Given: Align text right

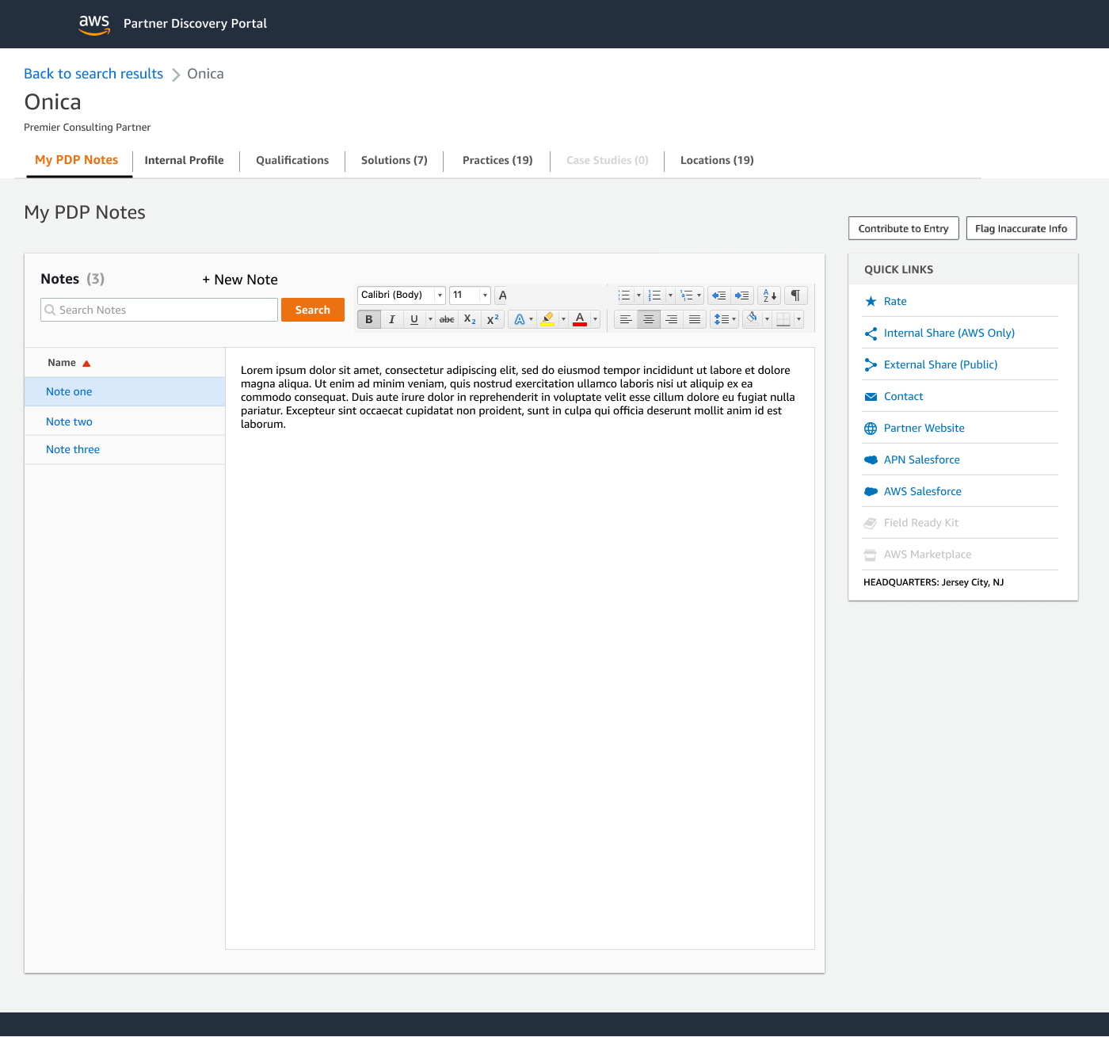Looking at the screenshot, I should 672,319.
